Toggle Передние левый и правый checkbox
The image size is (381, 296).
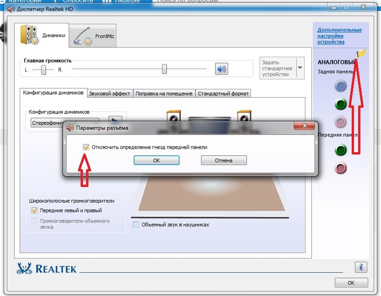point(34,210)
